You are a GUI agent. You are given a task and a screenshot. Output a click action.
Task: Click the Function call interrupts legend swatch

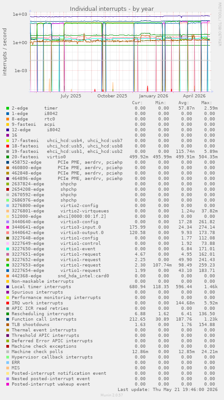tap(8, 319)
